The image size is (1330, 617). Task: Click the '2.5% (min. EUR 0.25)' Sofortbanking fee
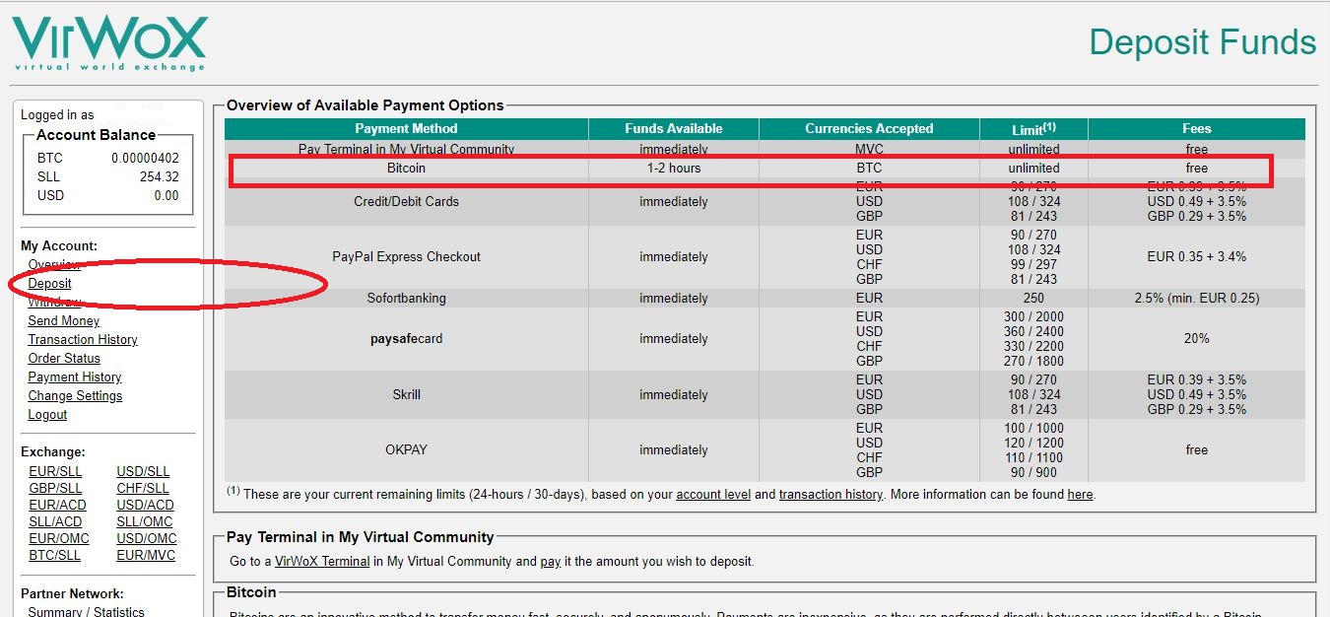[1197, 299]
